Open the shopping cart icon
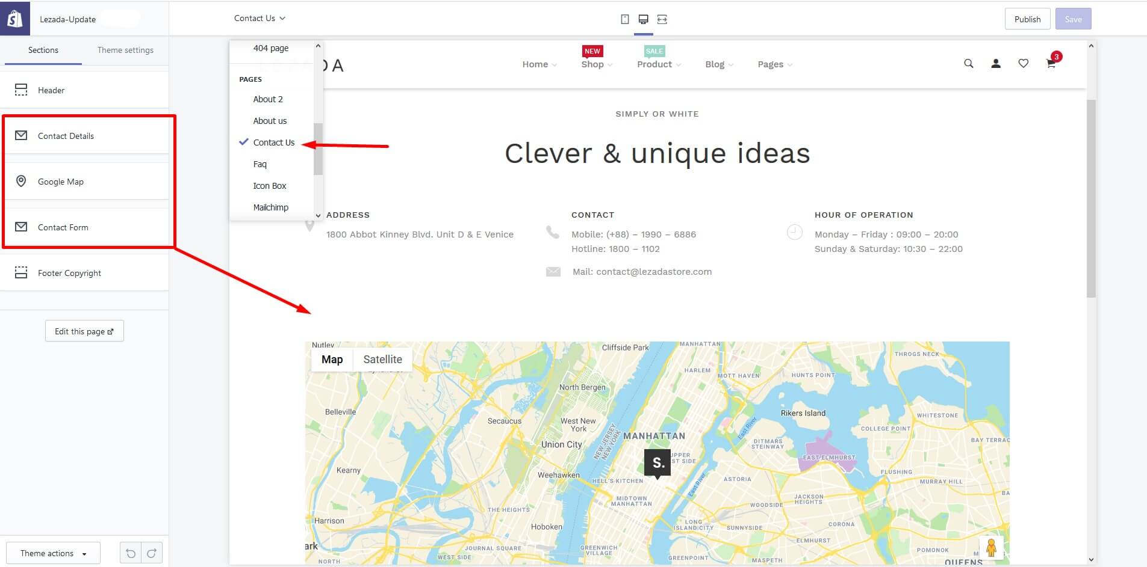 [x=1051, y=64]
